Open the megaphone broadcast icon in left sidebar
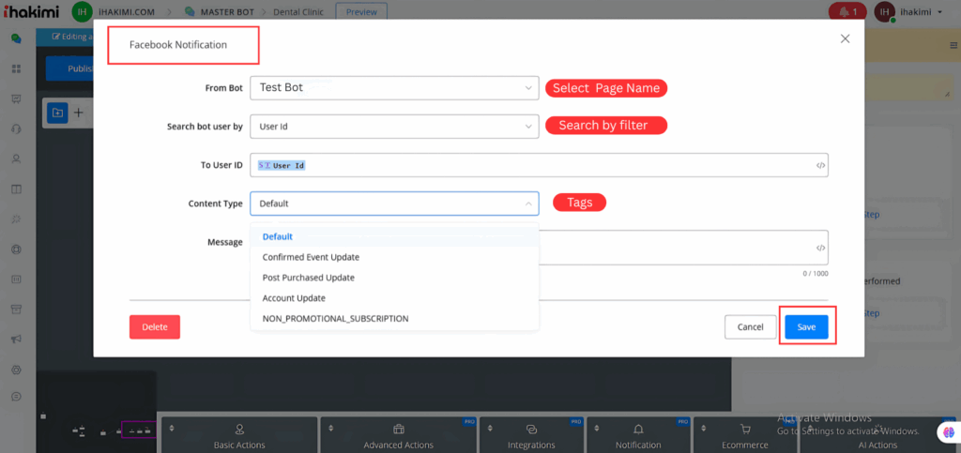Screen dimensions: 961x453 pyautogui.click(x=16, y=339)
